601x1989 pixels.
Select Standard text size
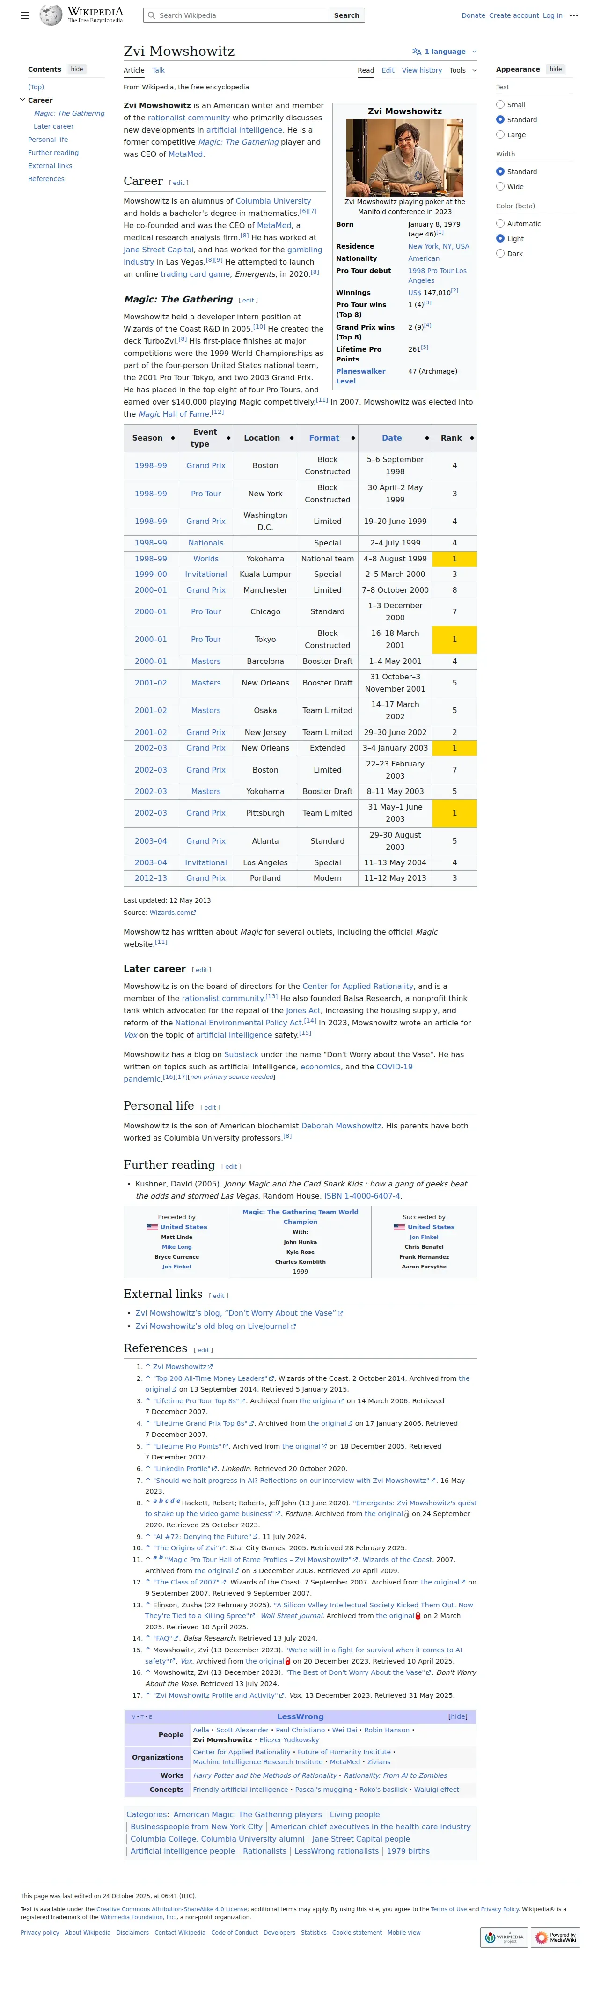click(500, 120)
